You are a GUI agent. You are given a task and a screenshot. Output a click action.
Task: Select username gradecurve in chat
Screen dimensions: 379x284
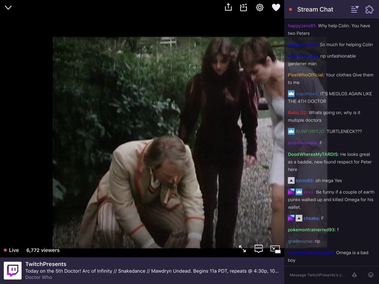[x=301, y=241]
